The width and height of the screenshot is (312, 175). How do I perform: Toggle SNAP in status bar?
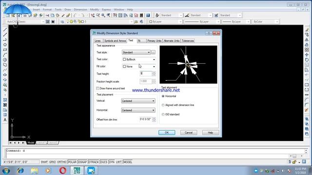click(44, 162)
